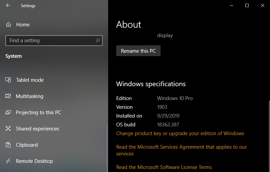Click the Shared experiences icon
This screenshot has width=270, height=172.
[8, 129]
